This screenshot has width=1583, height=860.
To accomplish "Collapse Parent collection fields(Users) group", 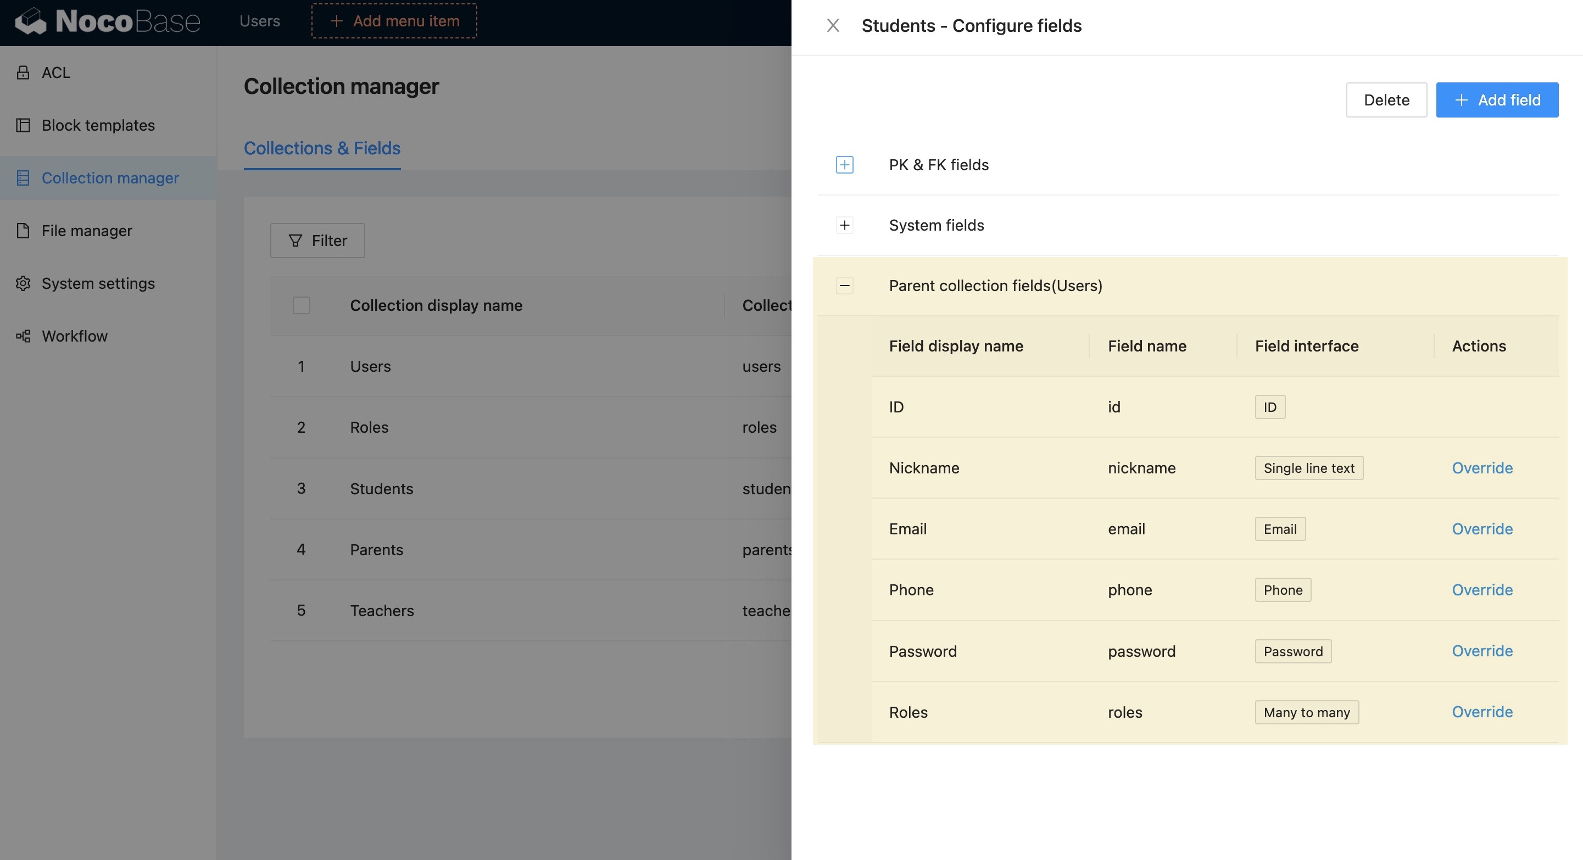I will (x=844, y=286).
